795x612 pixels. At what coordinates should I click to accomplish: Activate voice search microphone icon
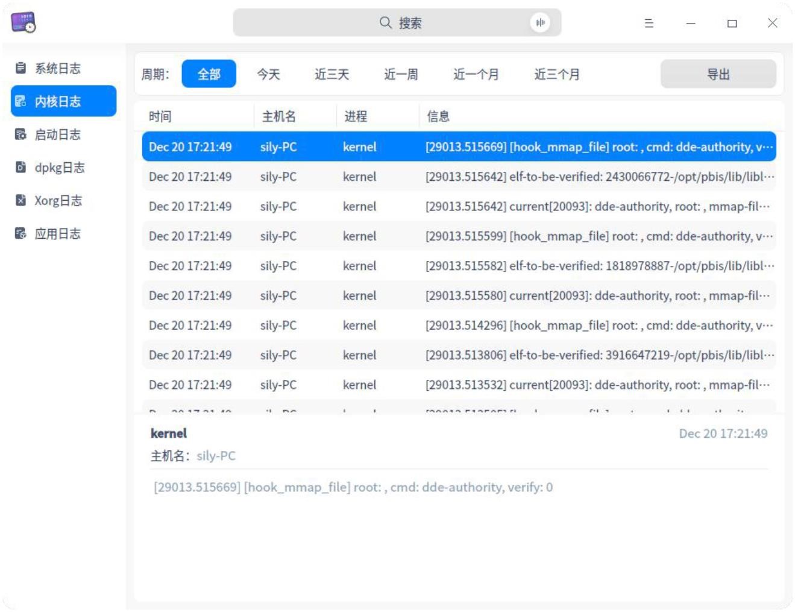pyautogui.click(x=540, y=23)
